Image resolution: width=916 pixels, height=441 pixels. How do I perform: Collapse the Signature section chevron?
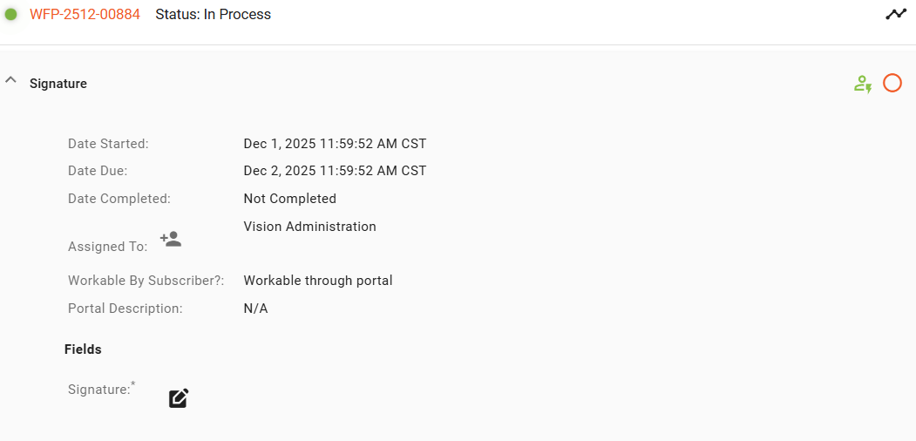11,80
